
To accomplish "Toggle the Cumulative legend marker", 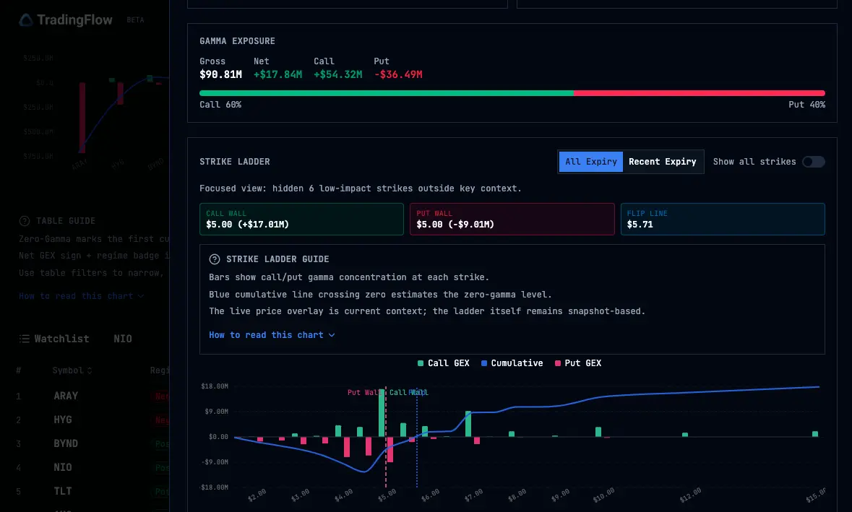I will 484,363.
